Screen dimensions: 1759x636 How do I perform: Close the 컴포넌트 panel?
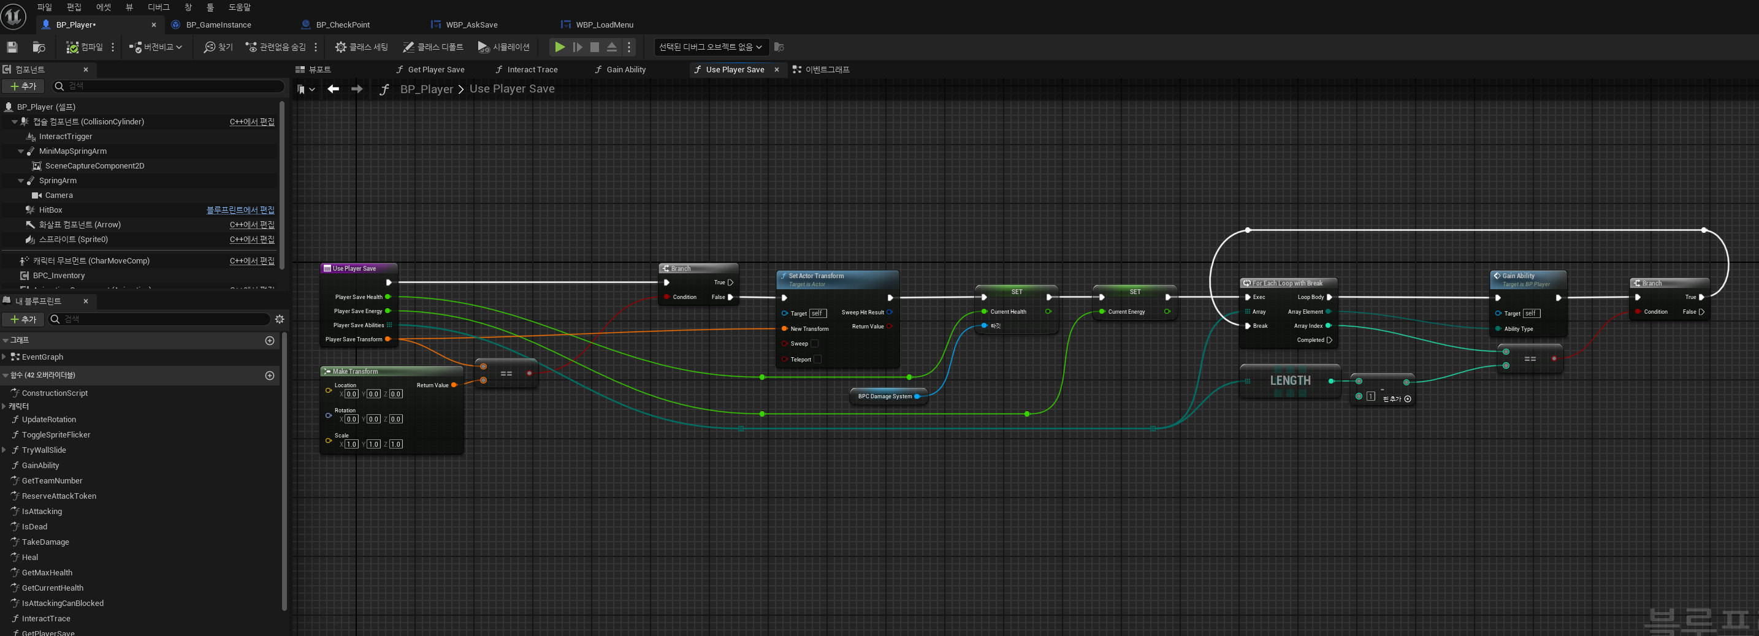85,70
